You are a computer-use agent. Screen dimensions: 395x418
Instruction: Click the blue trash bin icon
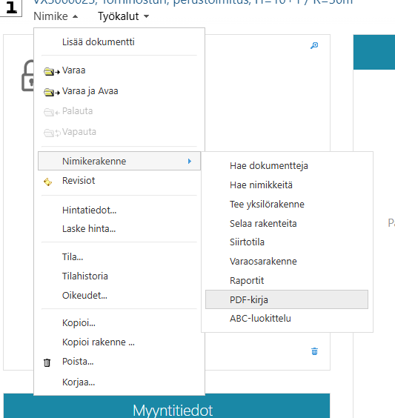(314, 351)
